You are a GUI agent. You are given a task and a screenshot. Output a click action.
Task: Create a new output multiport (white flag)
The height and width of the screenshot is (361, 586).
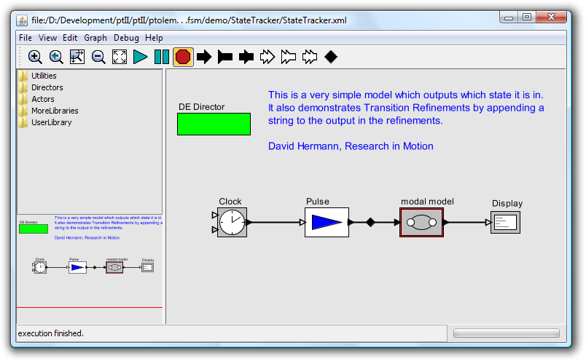[289, 57]
